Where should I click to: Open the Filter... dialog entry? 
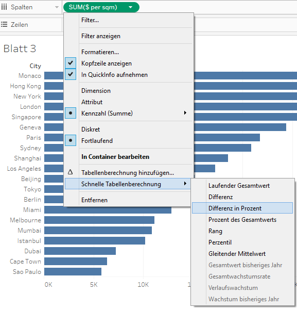point(90,20)
